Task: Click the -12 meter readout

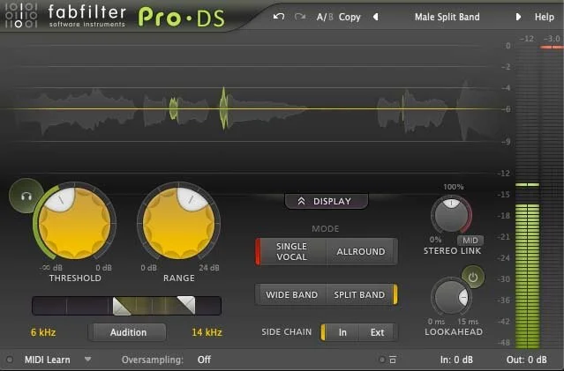Action: tap(527, 39)
